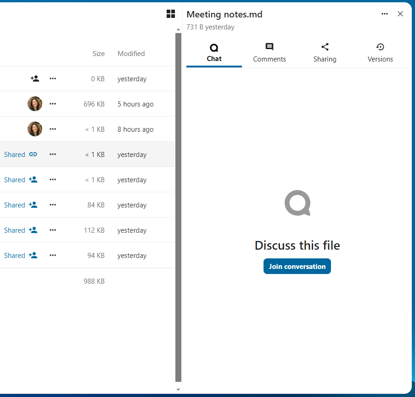Open actions menu for the 112 KB file
This screenshot has width=415, height=397.
pyautogui.click(x=53, y=230)
